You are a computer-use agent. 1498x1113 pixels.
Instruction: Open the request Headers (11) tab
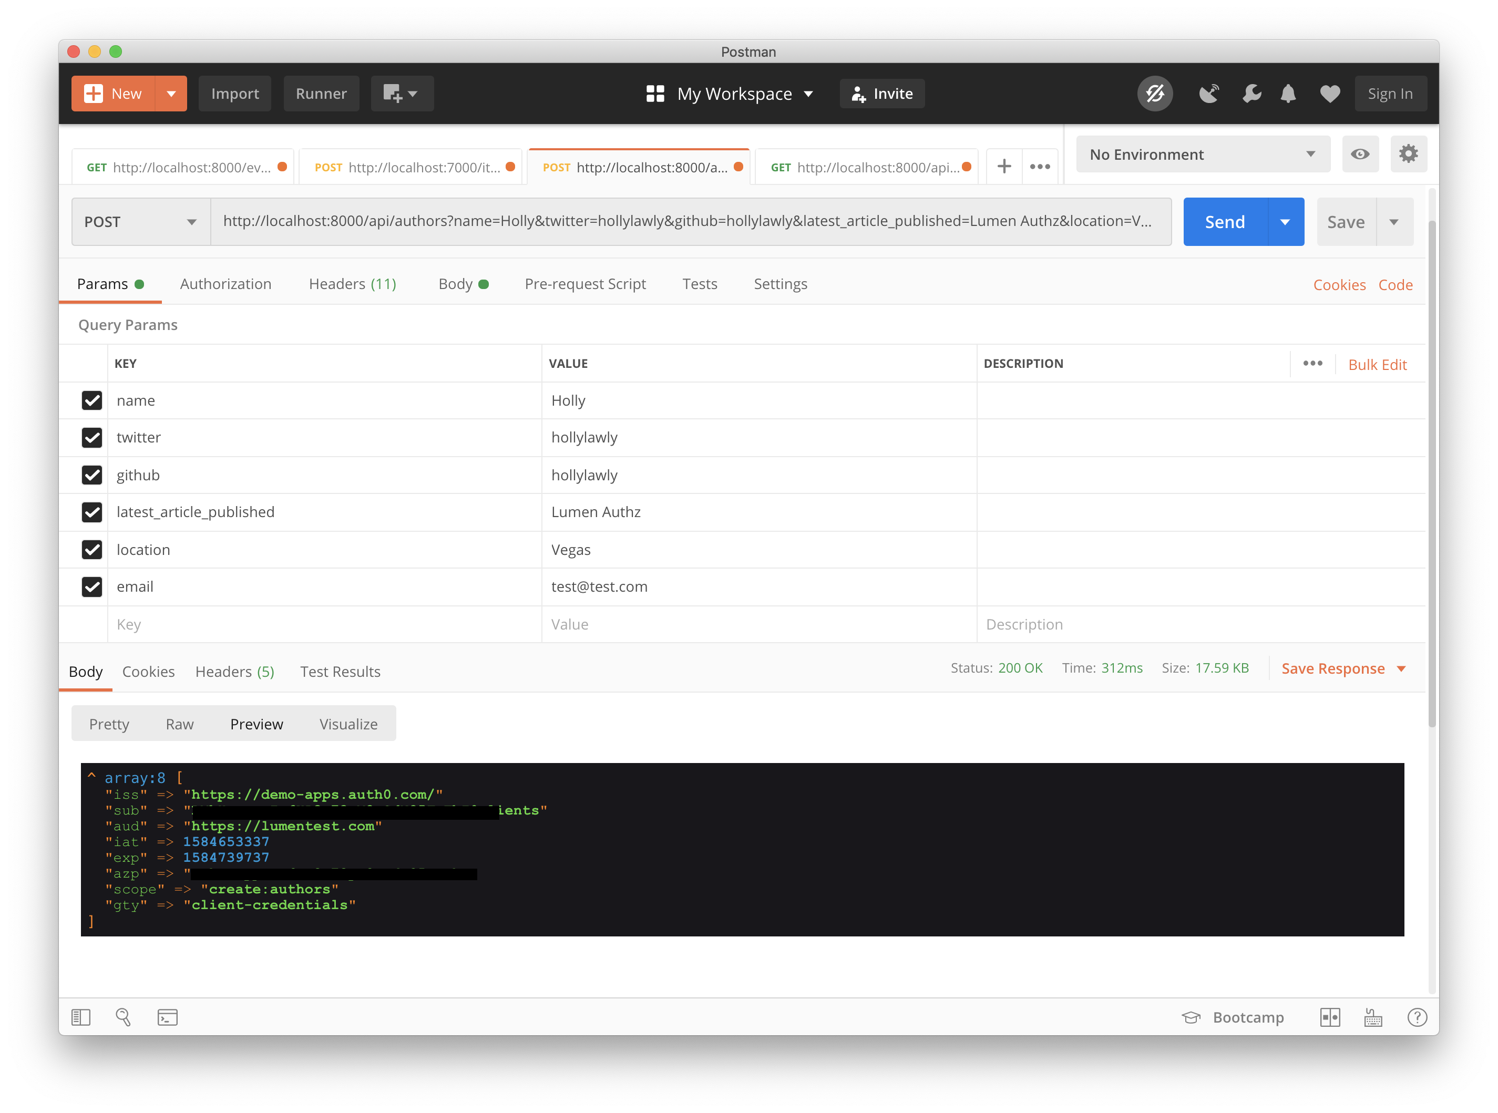(x=353, y=284)
